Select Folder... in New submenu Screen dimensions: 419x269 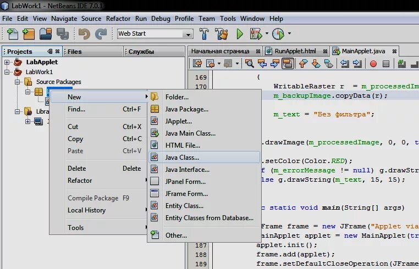click(x=204, y=97)
